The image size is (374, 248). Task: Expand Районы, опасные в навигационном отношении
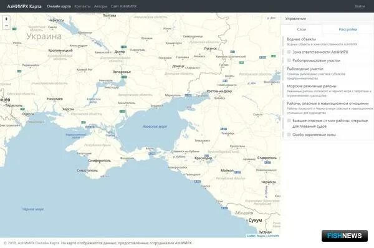(328, 103)
